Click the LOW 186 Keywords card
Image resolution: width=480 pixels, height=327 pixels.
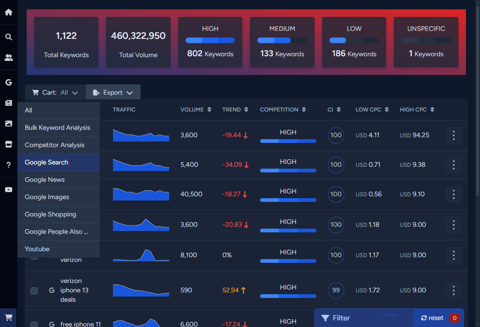pyautogui.click(x=354, y=42)
